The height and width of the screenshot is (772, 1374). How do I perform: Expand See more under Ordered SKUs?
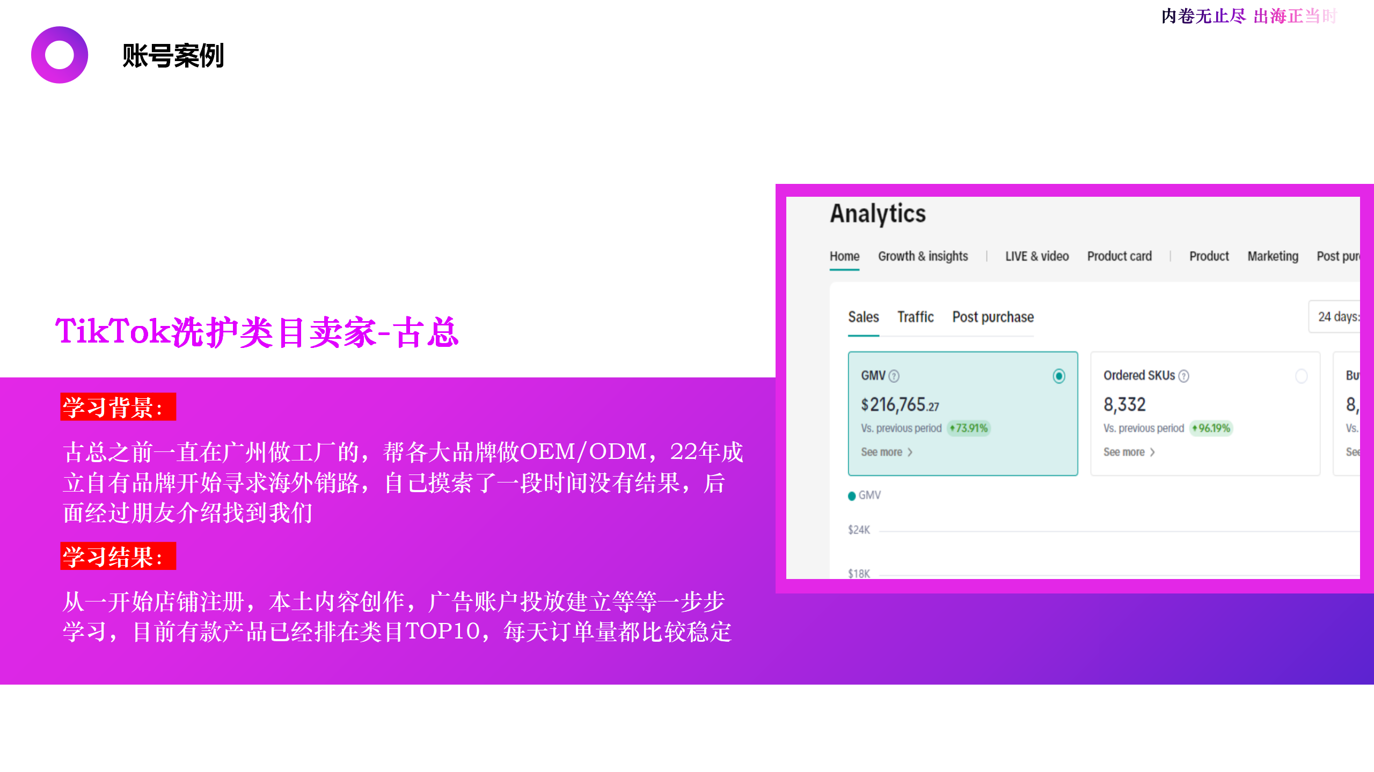(1129, 452)
